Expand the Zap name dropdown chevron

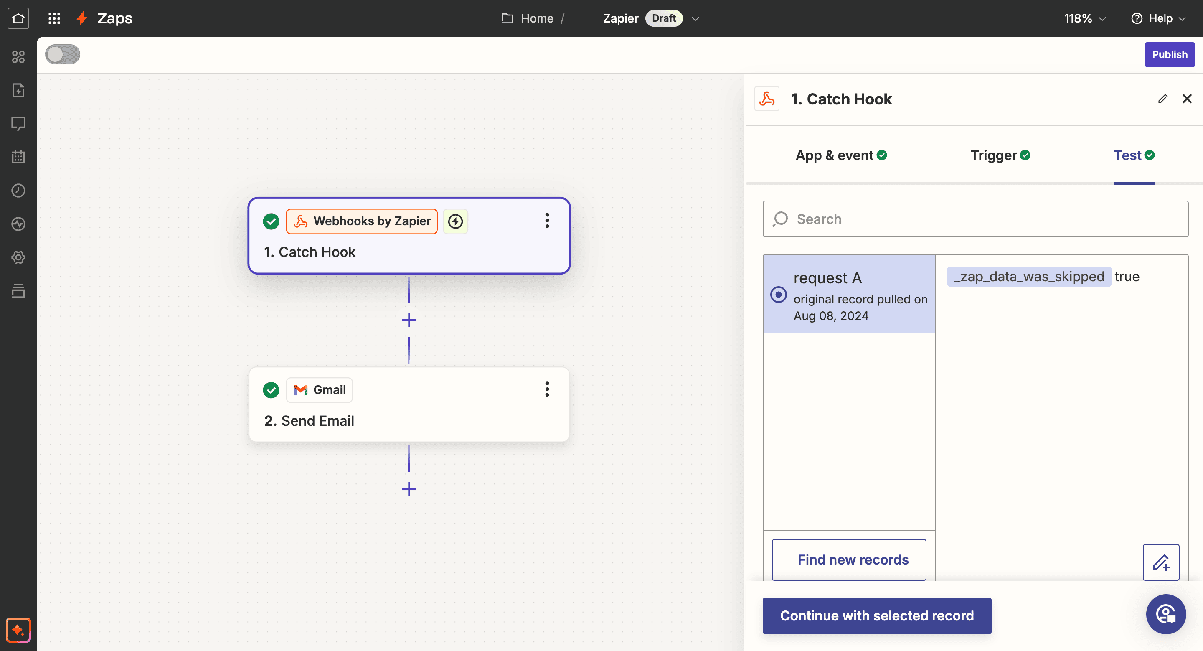click(695, 19)
